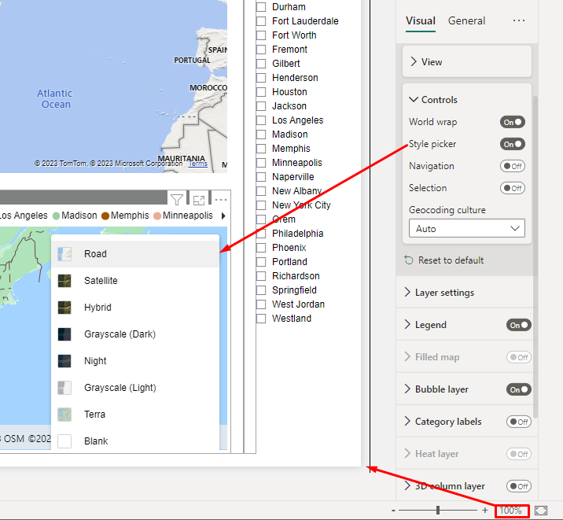563x520 pixels.
Task: Open more options ellipsis on the map visual
Action: click(x=220, y=199)
